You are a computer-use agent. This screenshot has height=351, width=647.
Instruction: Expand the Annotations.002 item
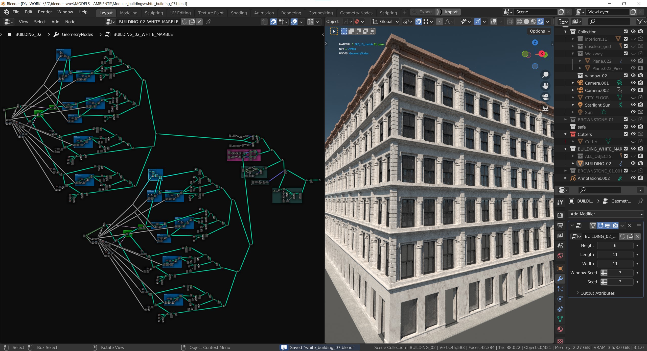tap(566, 178)
